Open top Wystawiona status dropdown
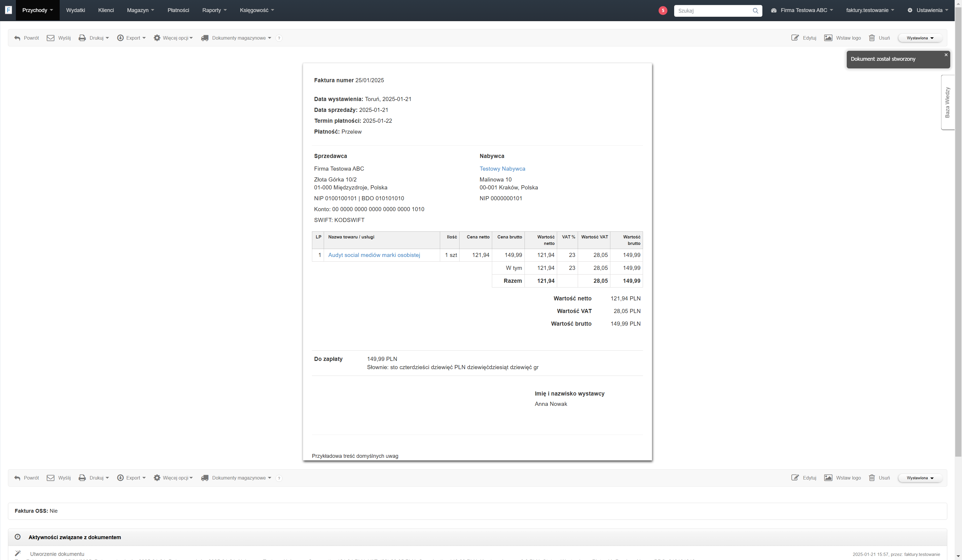 click(x=920, y=38)
